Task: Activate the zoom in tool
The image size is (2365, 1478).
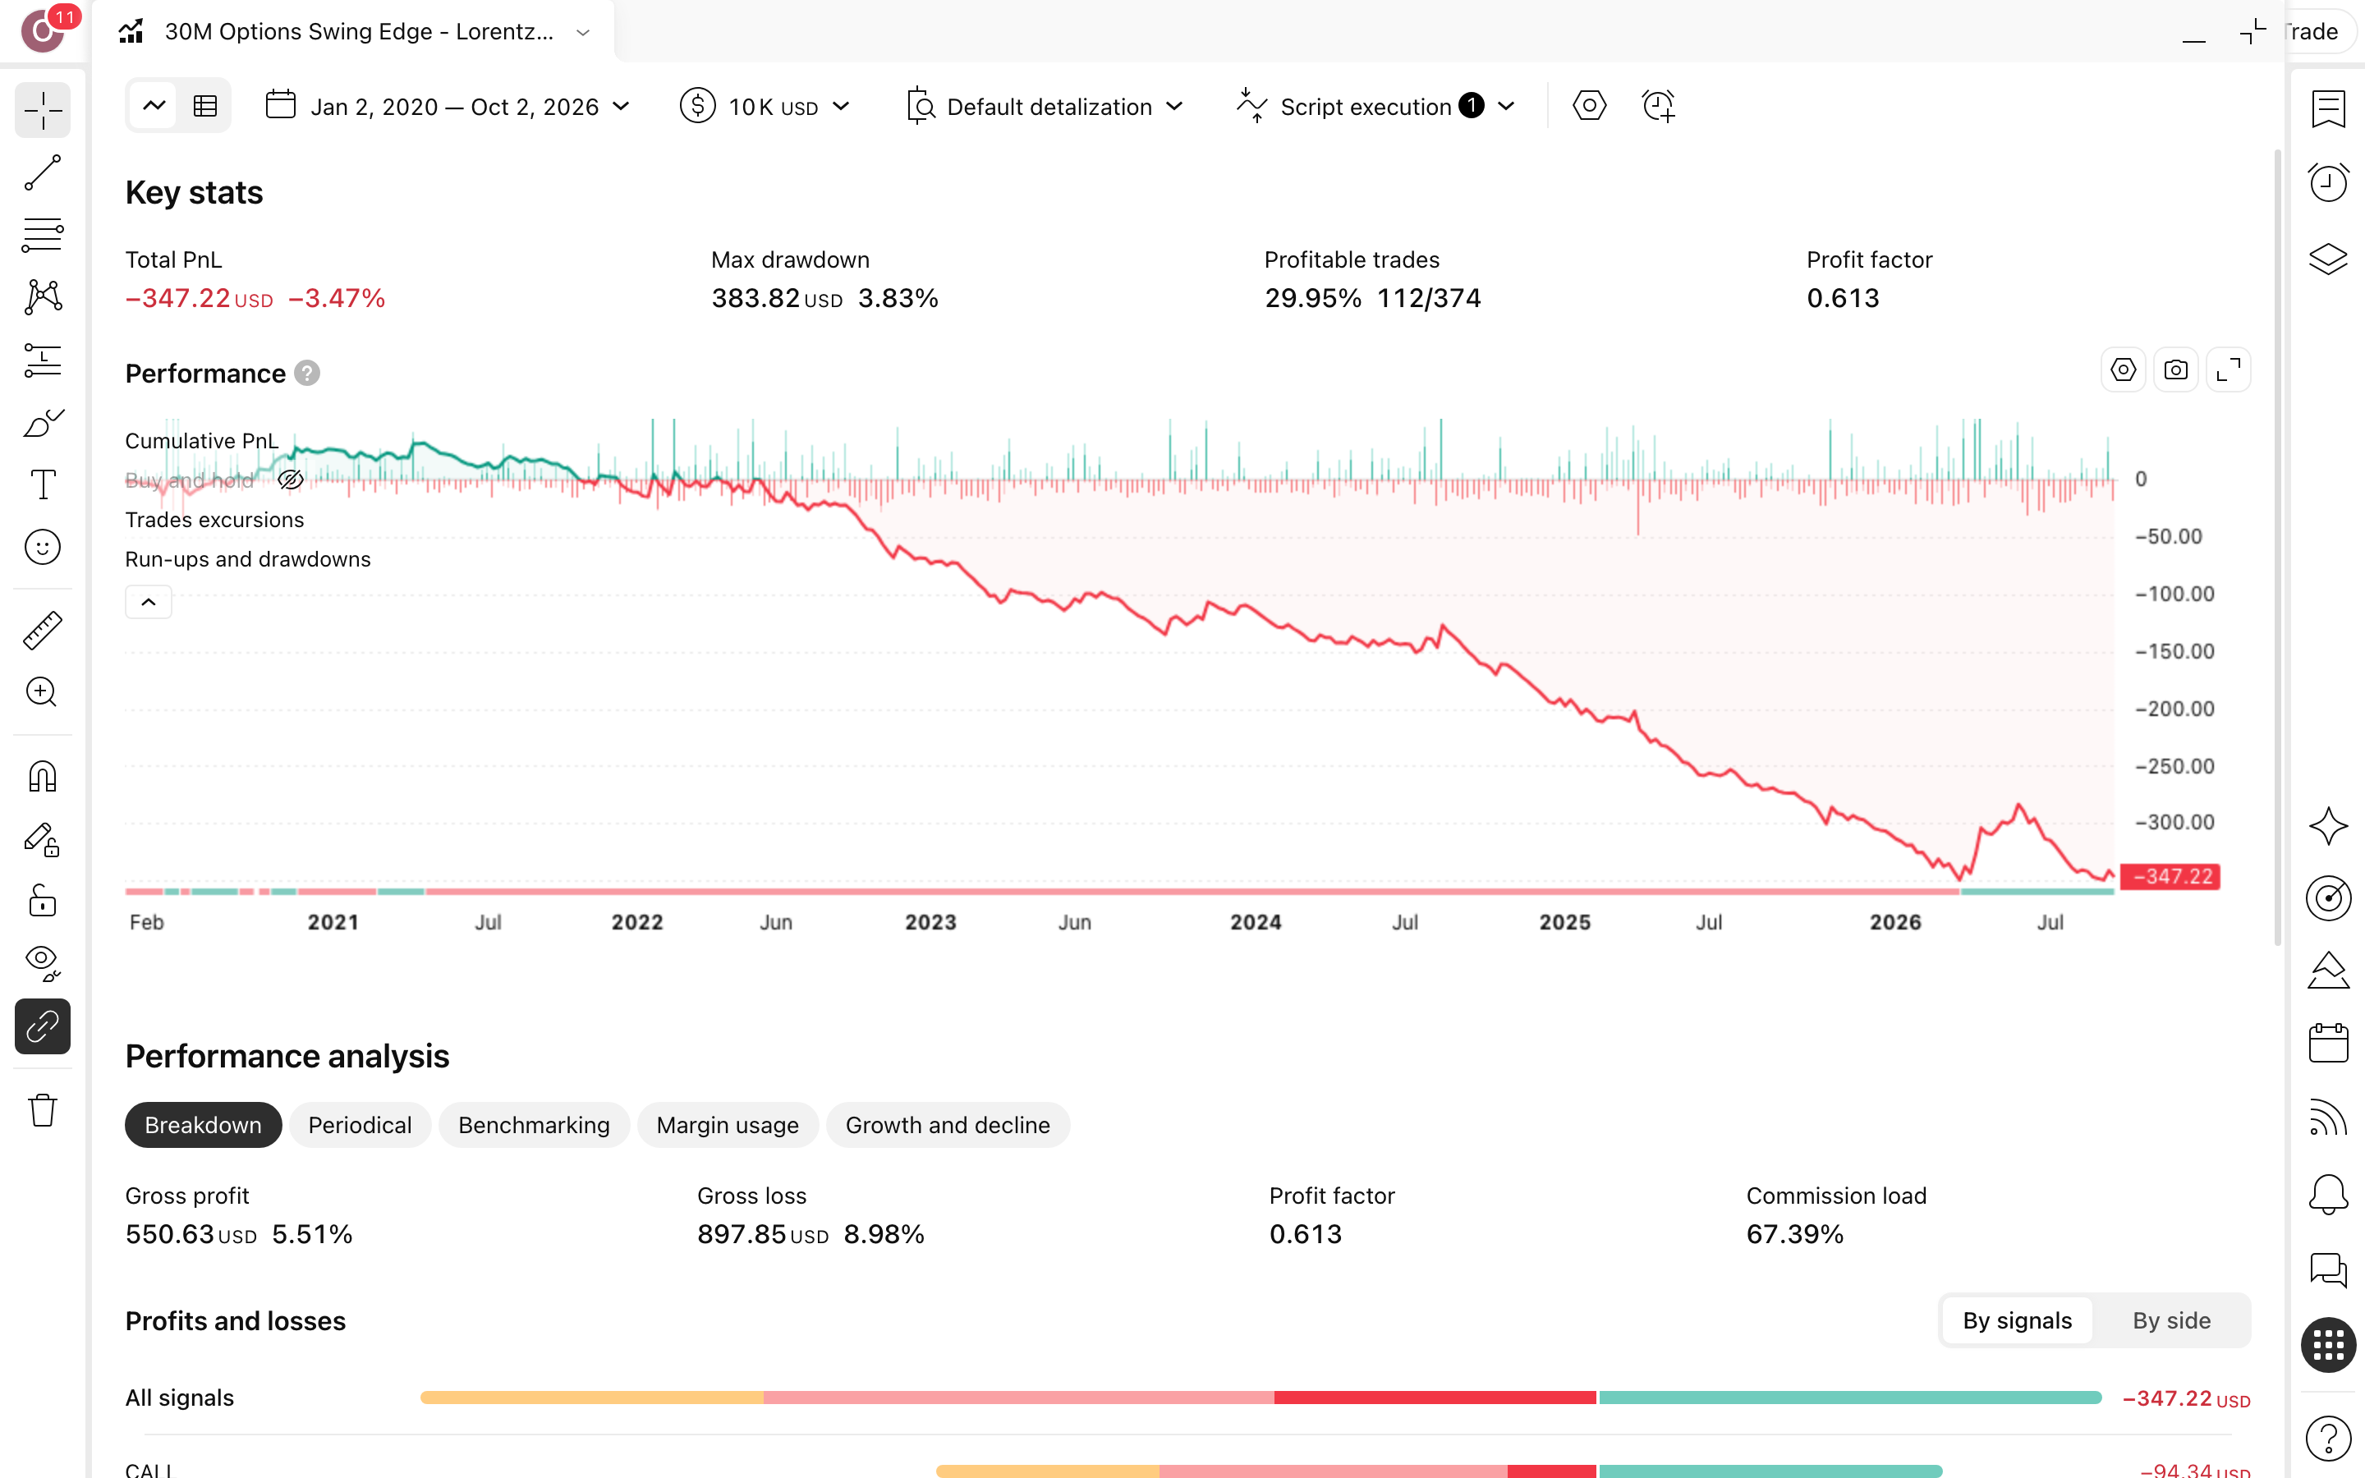Action: click(x=43, y=692)
